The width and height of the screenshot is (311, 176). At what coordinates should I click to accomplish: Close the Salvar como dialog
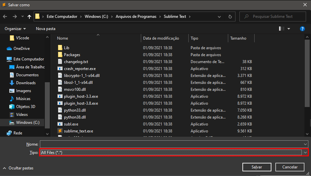305,5
